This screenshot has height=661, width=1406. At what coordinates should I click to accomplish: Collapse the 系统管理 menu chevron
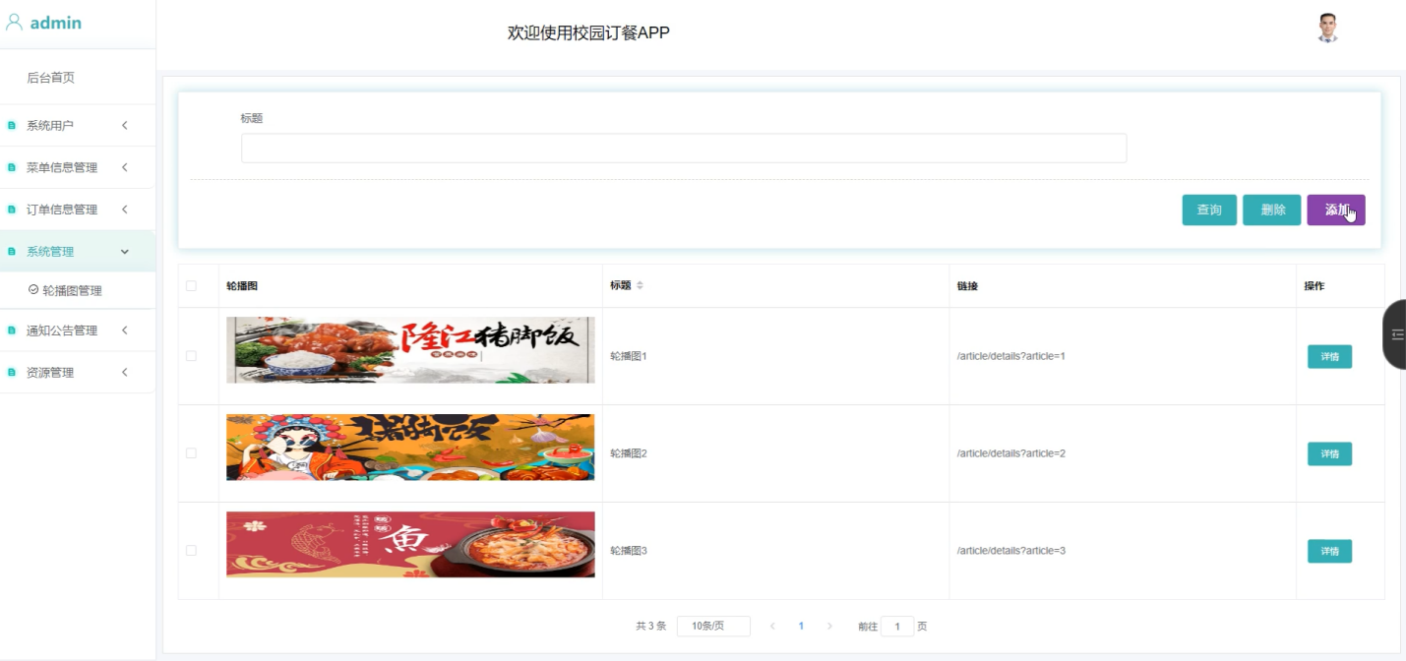point(125,252)
